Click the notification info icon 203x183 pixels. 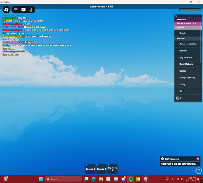tap(162, 159)
